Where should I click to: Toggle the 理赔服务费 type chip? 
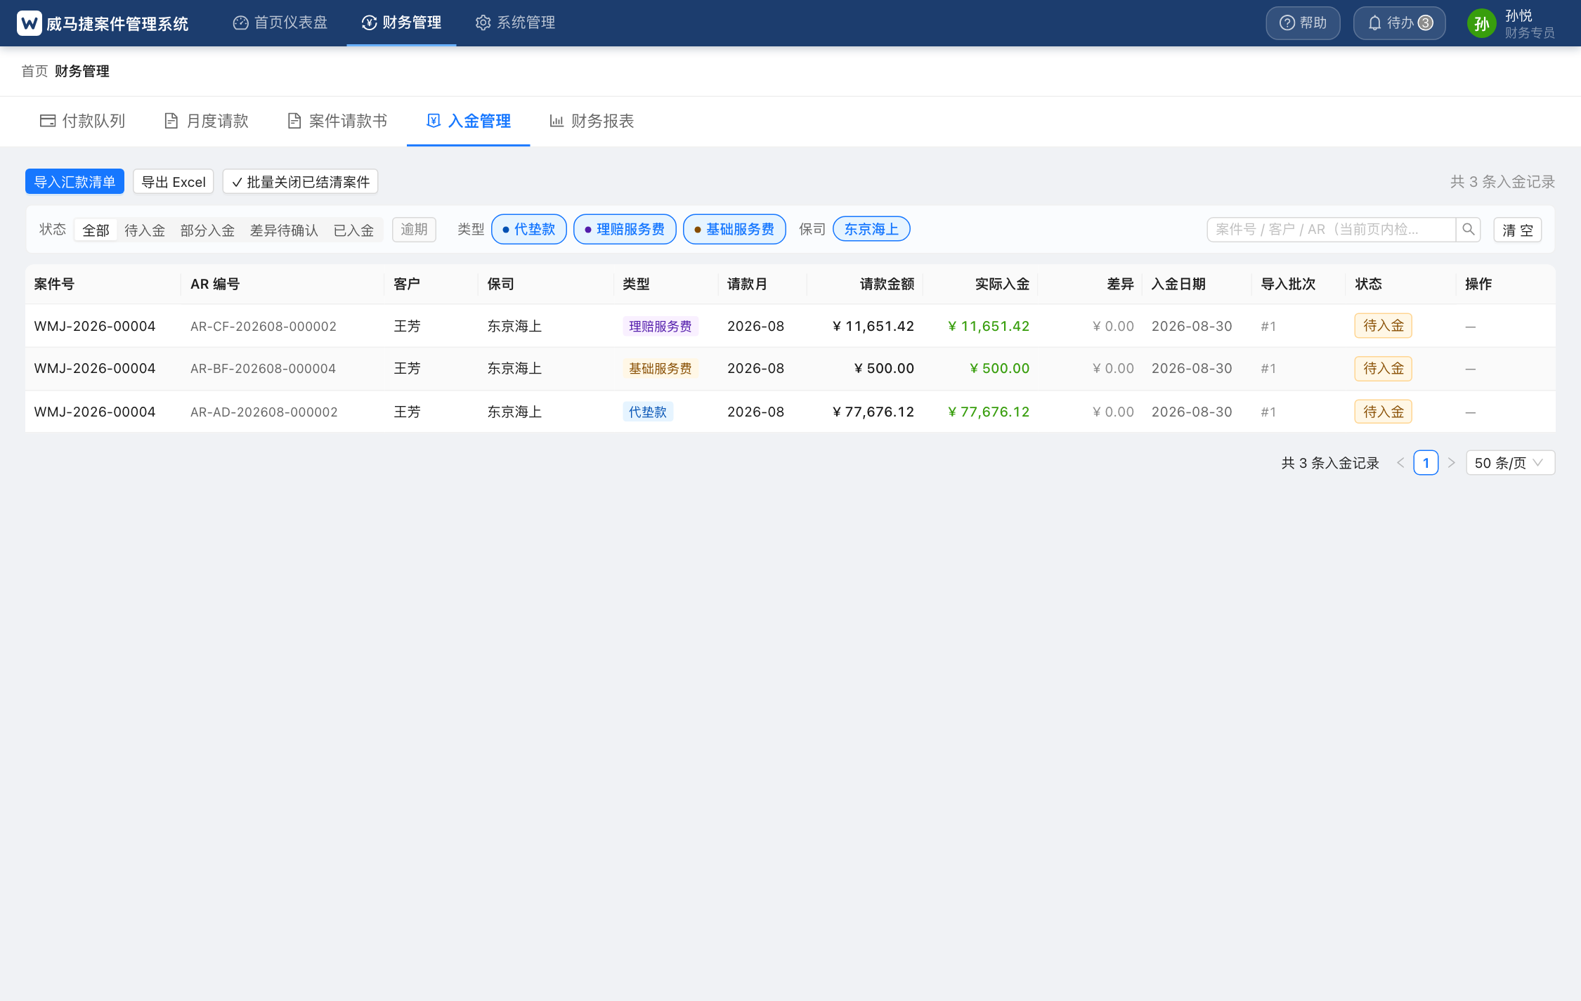pos(625,229)
